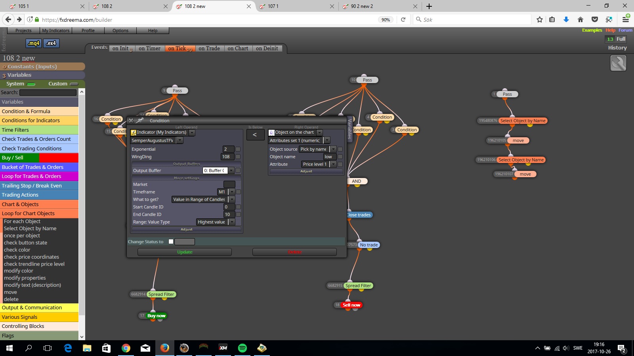Open the Object source Pick by name dropdown

point(333,149)
